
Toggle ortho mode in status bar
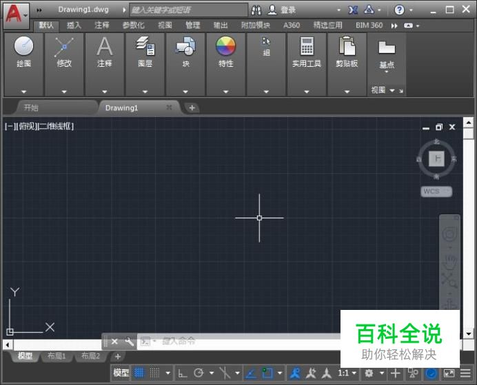(183, 373)
